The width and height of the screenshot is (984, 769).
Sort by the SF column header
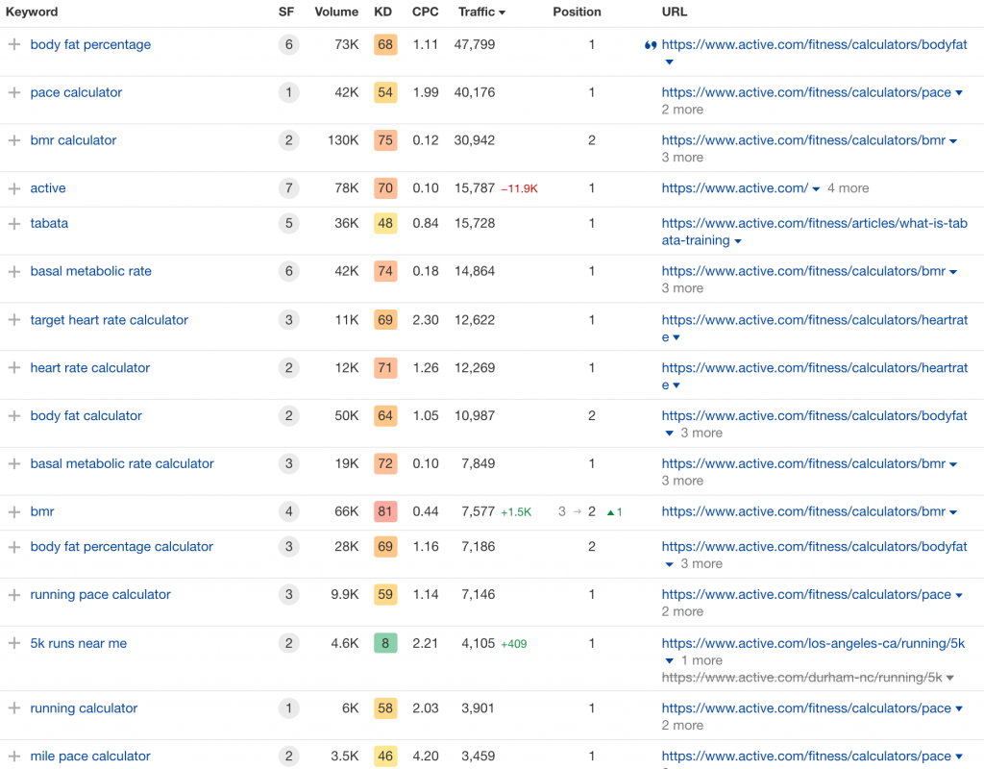[286, 12]
